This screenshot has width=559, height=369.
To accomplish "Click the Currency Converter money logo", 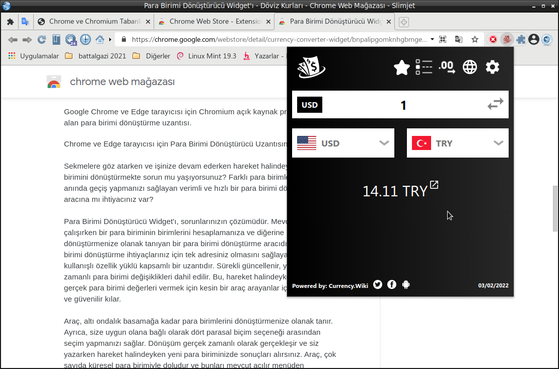I will [311, 68].
